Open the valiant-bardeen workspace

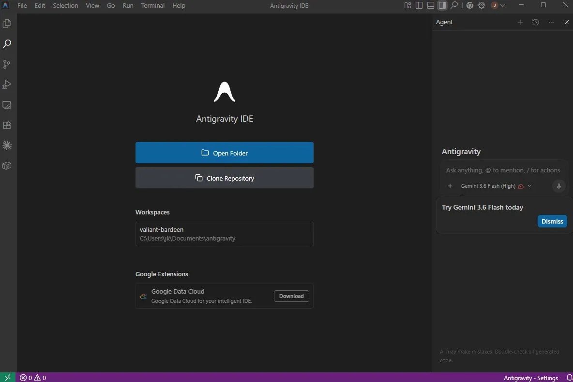click(225, 234)
